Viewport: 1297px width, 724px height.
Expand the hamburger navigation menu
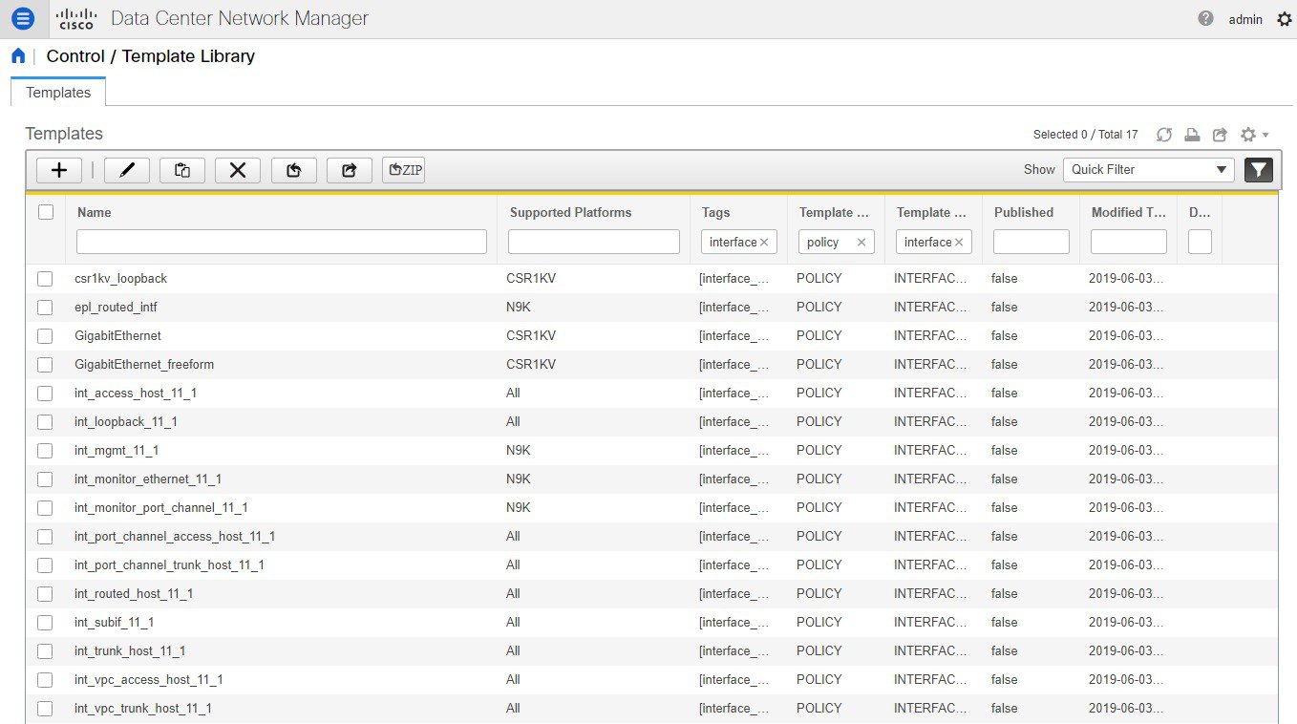(22, 18)
